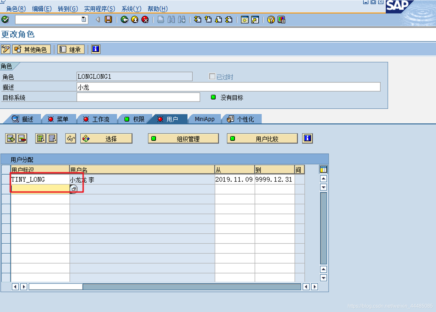
Task: Click the 选择 button
Action: click(x=106, y=138)
